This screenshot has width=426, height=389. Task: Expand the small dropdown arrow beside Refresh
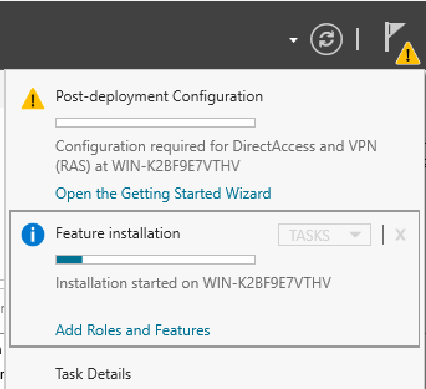point(294,40)
